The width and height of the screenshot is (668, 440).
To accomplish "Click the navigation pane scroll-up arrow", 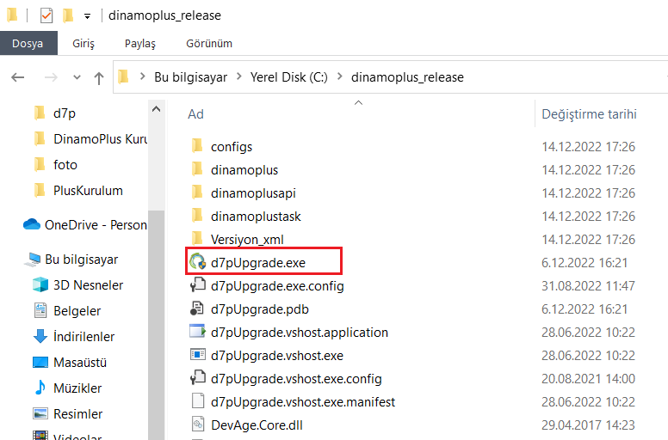I will point(157,109).
